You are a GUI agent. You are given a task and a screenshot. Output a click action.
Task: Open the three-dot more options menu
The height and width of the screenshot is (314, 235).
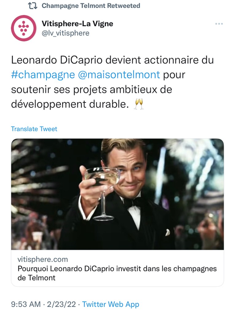coord(219,24)
